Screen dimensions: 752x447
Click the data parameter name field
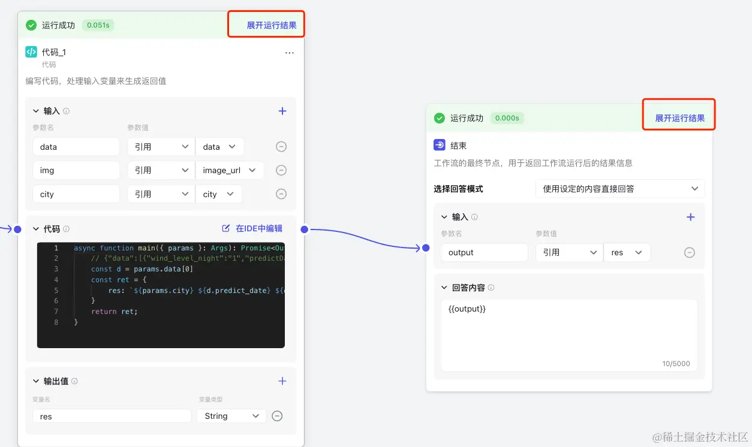[76, 147]
